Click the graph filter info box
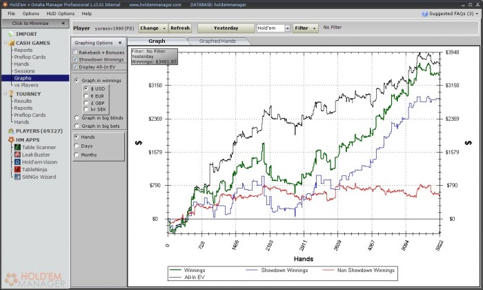The image size is (483, 290). [155, 57]
